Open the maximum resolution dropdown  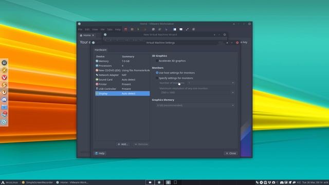197,92
